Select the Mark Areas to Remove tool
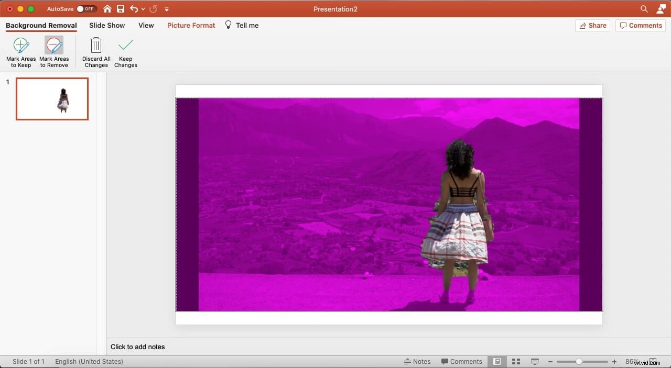The image size is (671, 368). [x=54, y=51]
